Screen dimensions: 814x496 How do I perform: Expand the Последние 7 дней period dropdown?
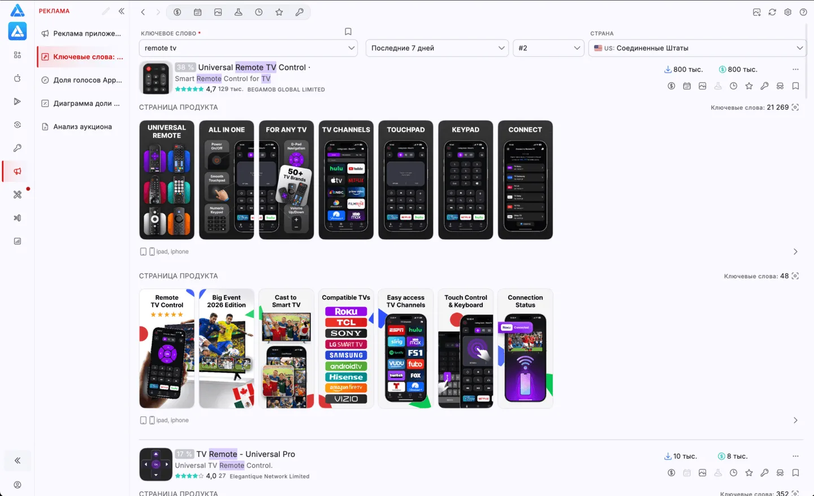coord(437,48)
